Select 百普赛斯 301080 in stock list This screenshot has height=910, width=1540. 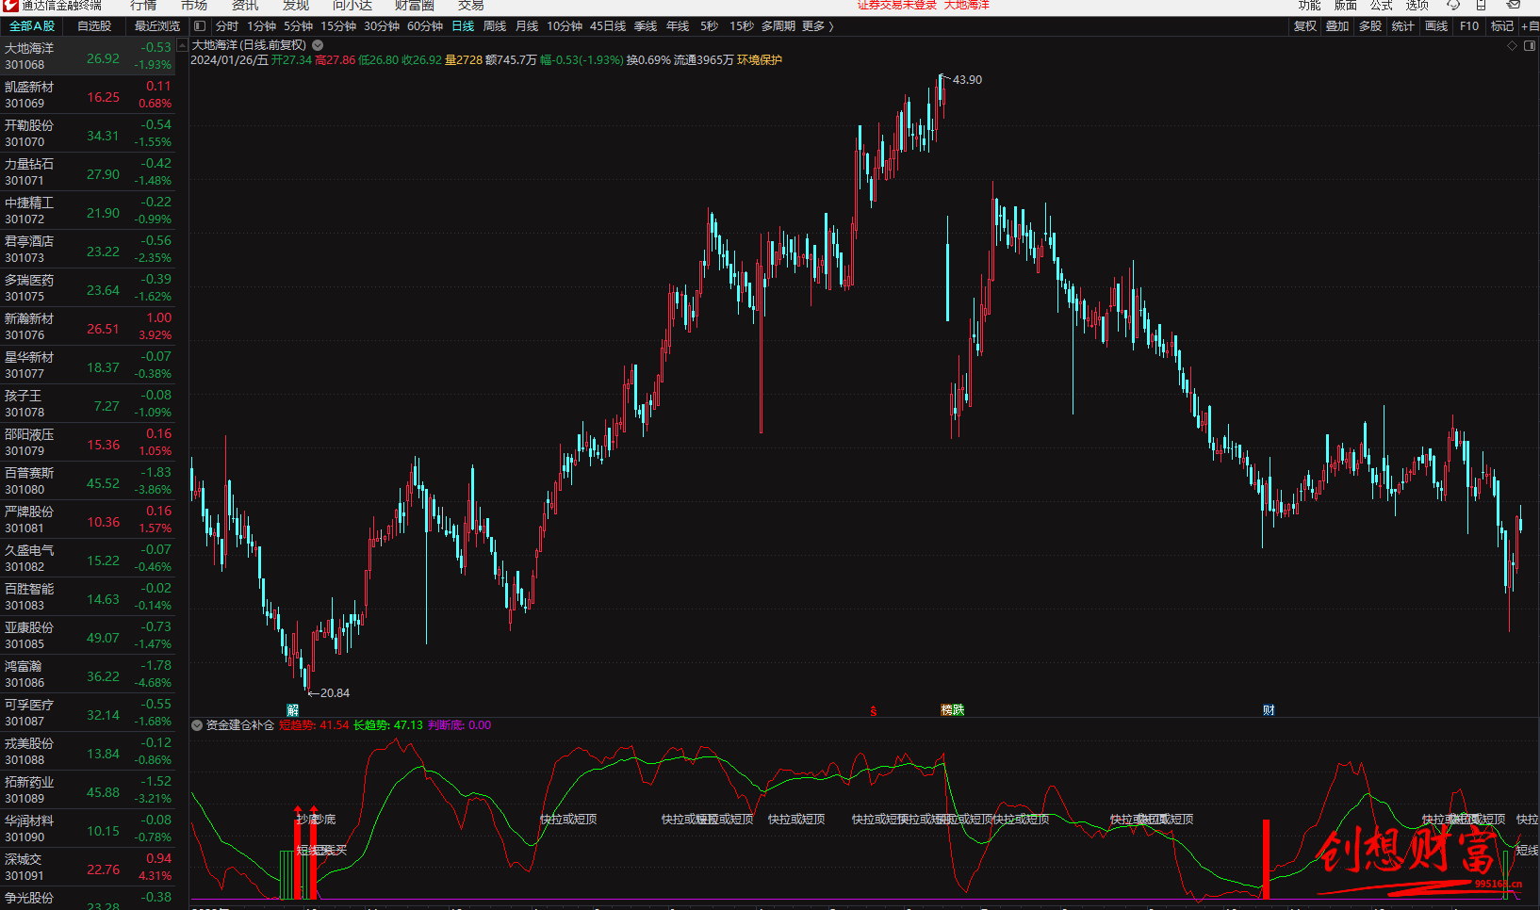tap(88, 481)
